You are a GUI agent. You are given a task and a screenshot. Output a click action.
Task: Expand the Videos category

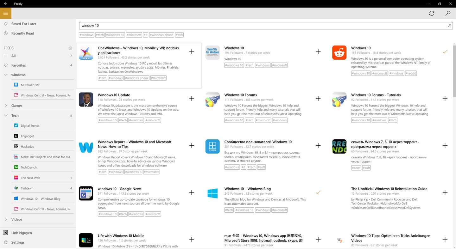pyautogui.click(x=6, y=219)
